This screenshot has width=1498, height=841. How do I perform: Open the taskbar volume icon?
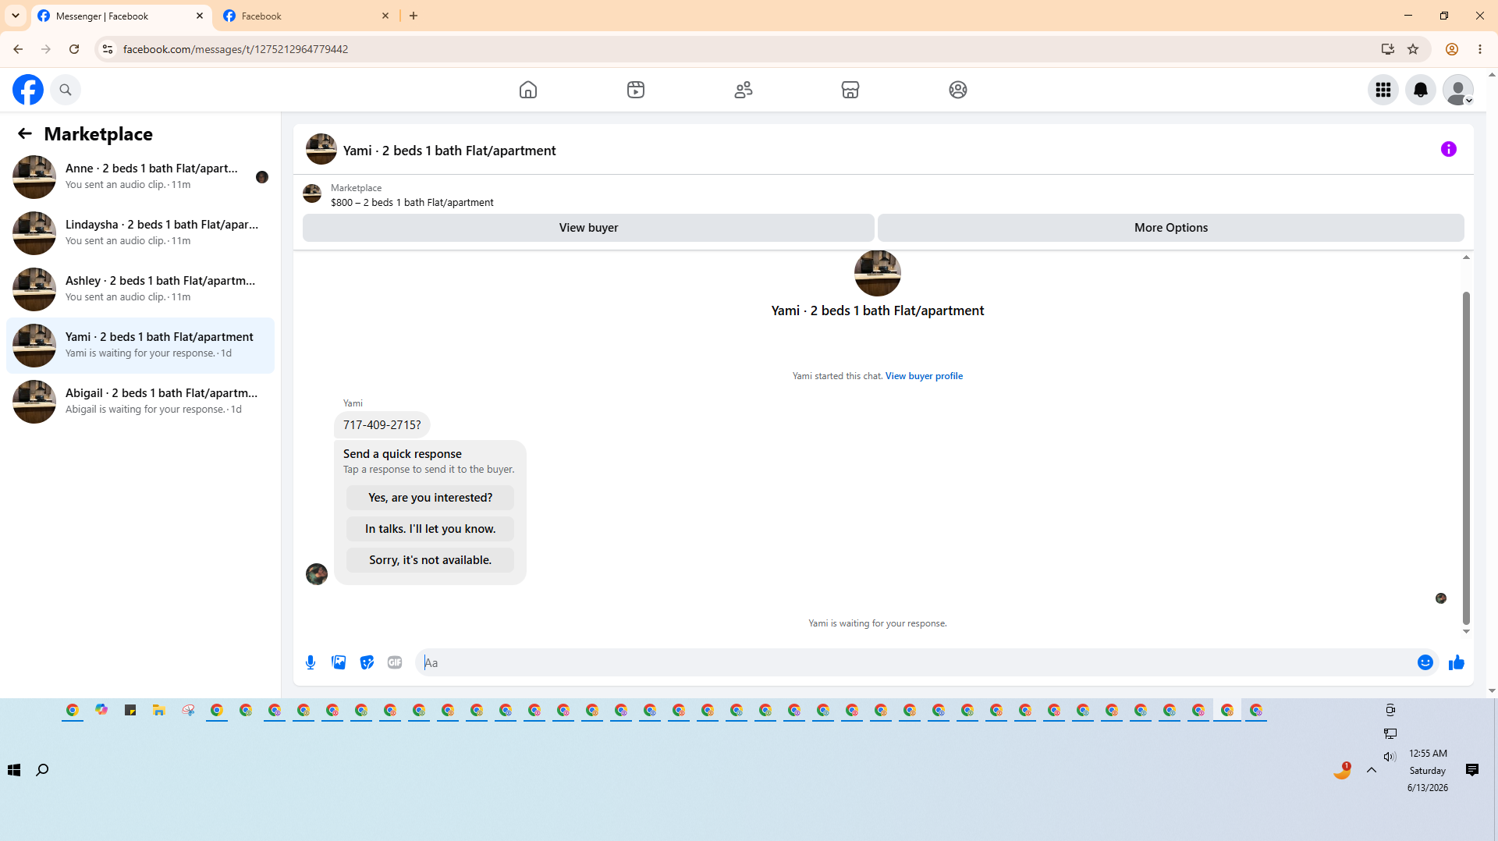coord(1390,756)
